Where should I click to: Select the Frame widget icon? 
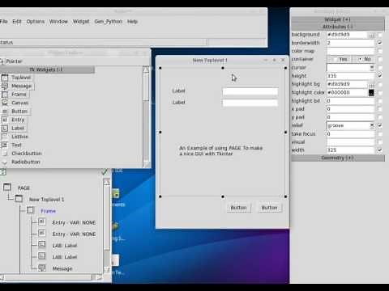5,95
